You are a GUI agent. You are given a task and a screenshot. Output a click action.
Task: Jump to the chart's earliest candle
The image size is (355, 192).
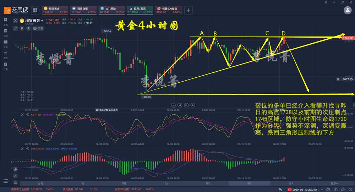180,105
